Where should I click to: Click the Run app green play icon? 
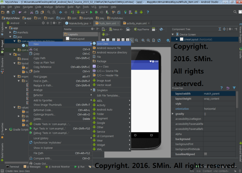(x=91, y=12)
